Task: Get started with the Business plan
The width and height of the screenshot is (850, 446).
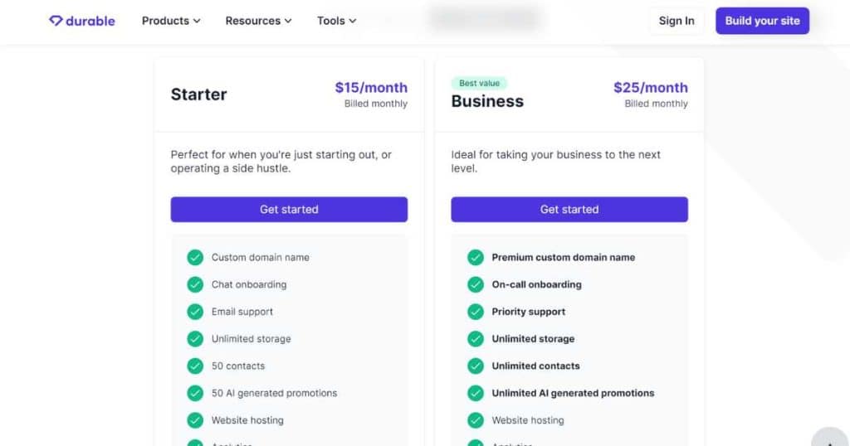Action: tap(569, 210)
